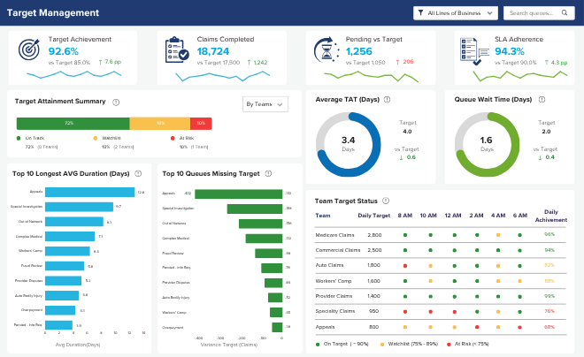The image size is (584, 357).
Task: Click the Target Achievement bullseye icon
Action: [29, 49]
